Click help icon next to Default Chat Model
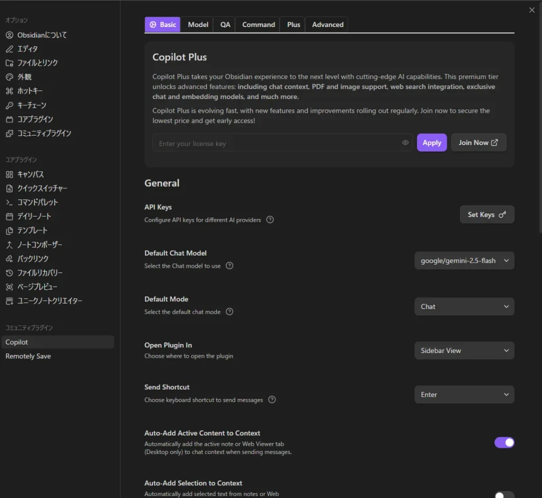The image size is (542, 498). [230, 266]
